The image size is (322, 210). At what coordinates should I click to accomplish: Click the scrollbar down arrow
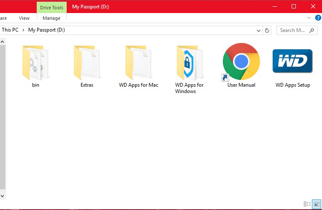tap(2, 196)
